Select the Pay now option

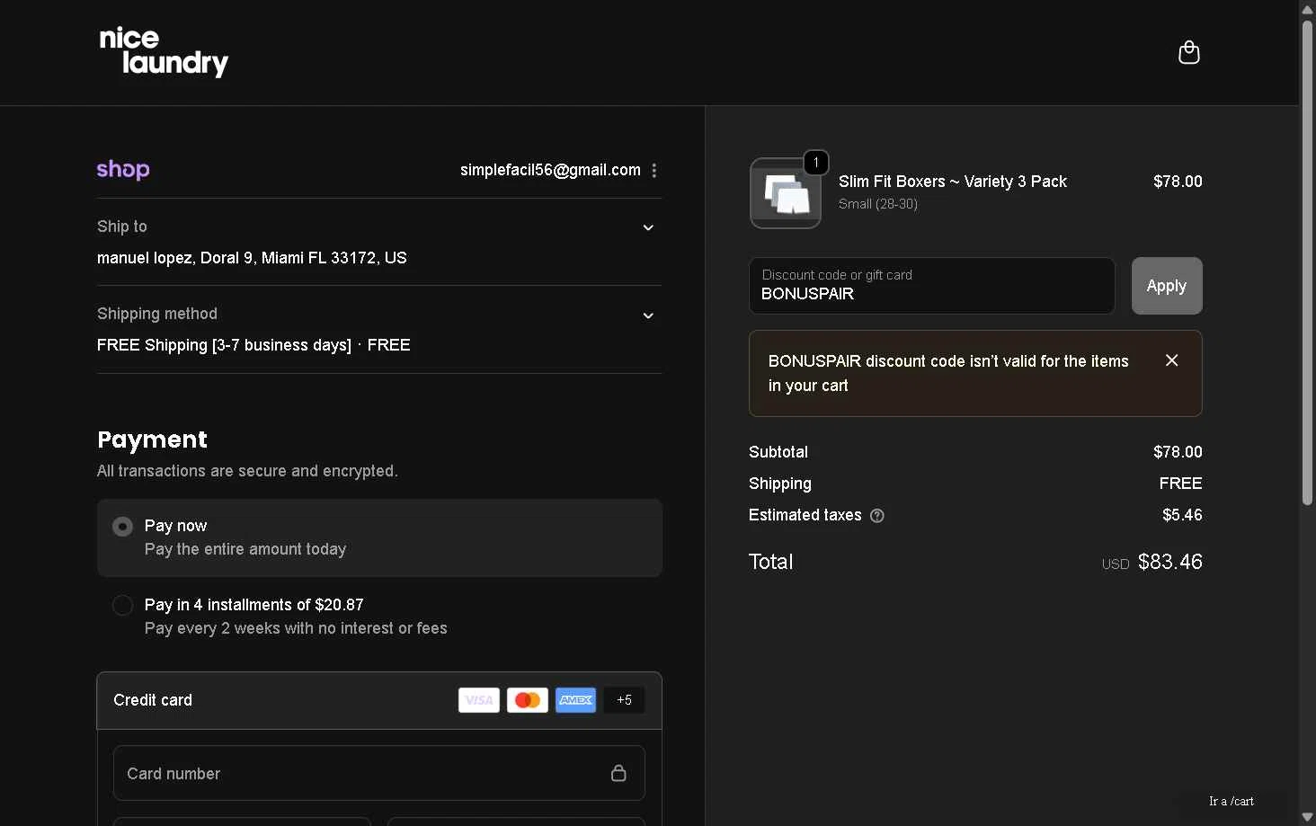379,537
